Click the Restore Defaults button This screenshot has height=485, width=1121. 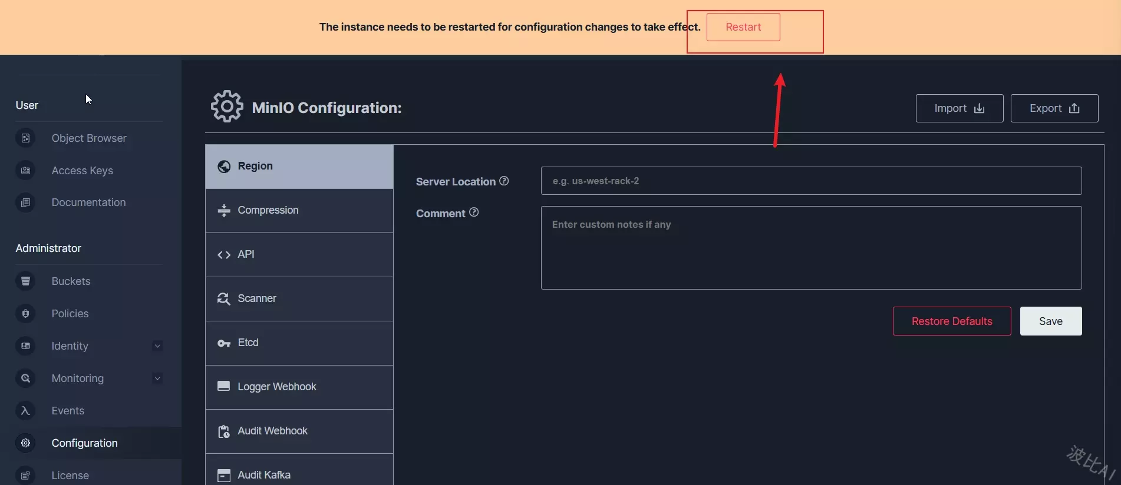click(952, 321)
